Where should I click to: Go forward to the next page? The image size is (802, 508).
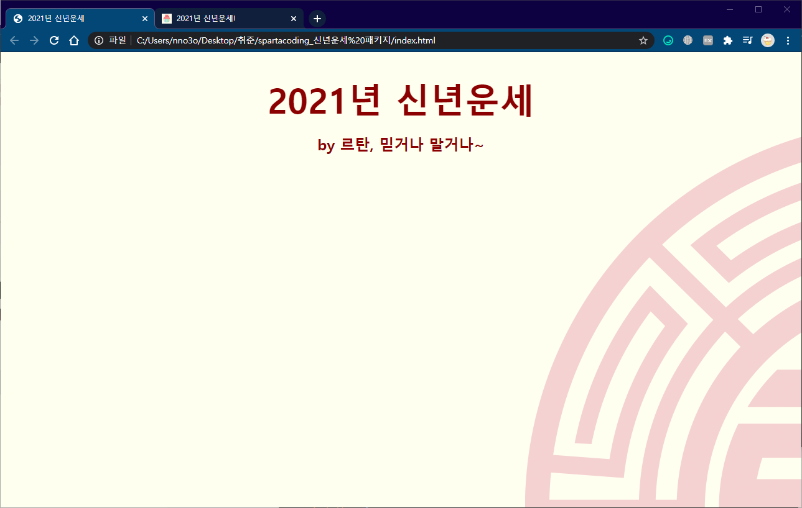[x=35, y=40]
